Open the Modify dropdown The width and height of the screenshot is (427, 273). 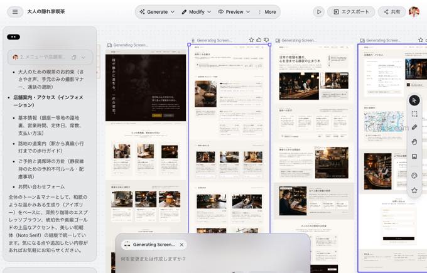[x=197, y=12]
